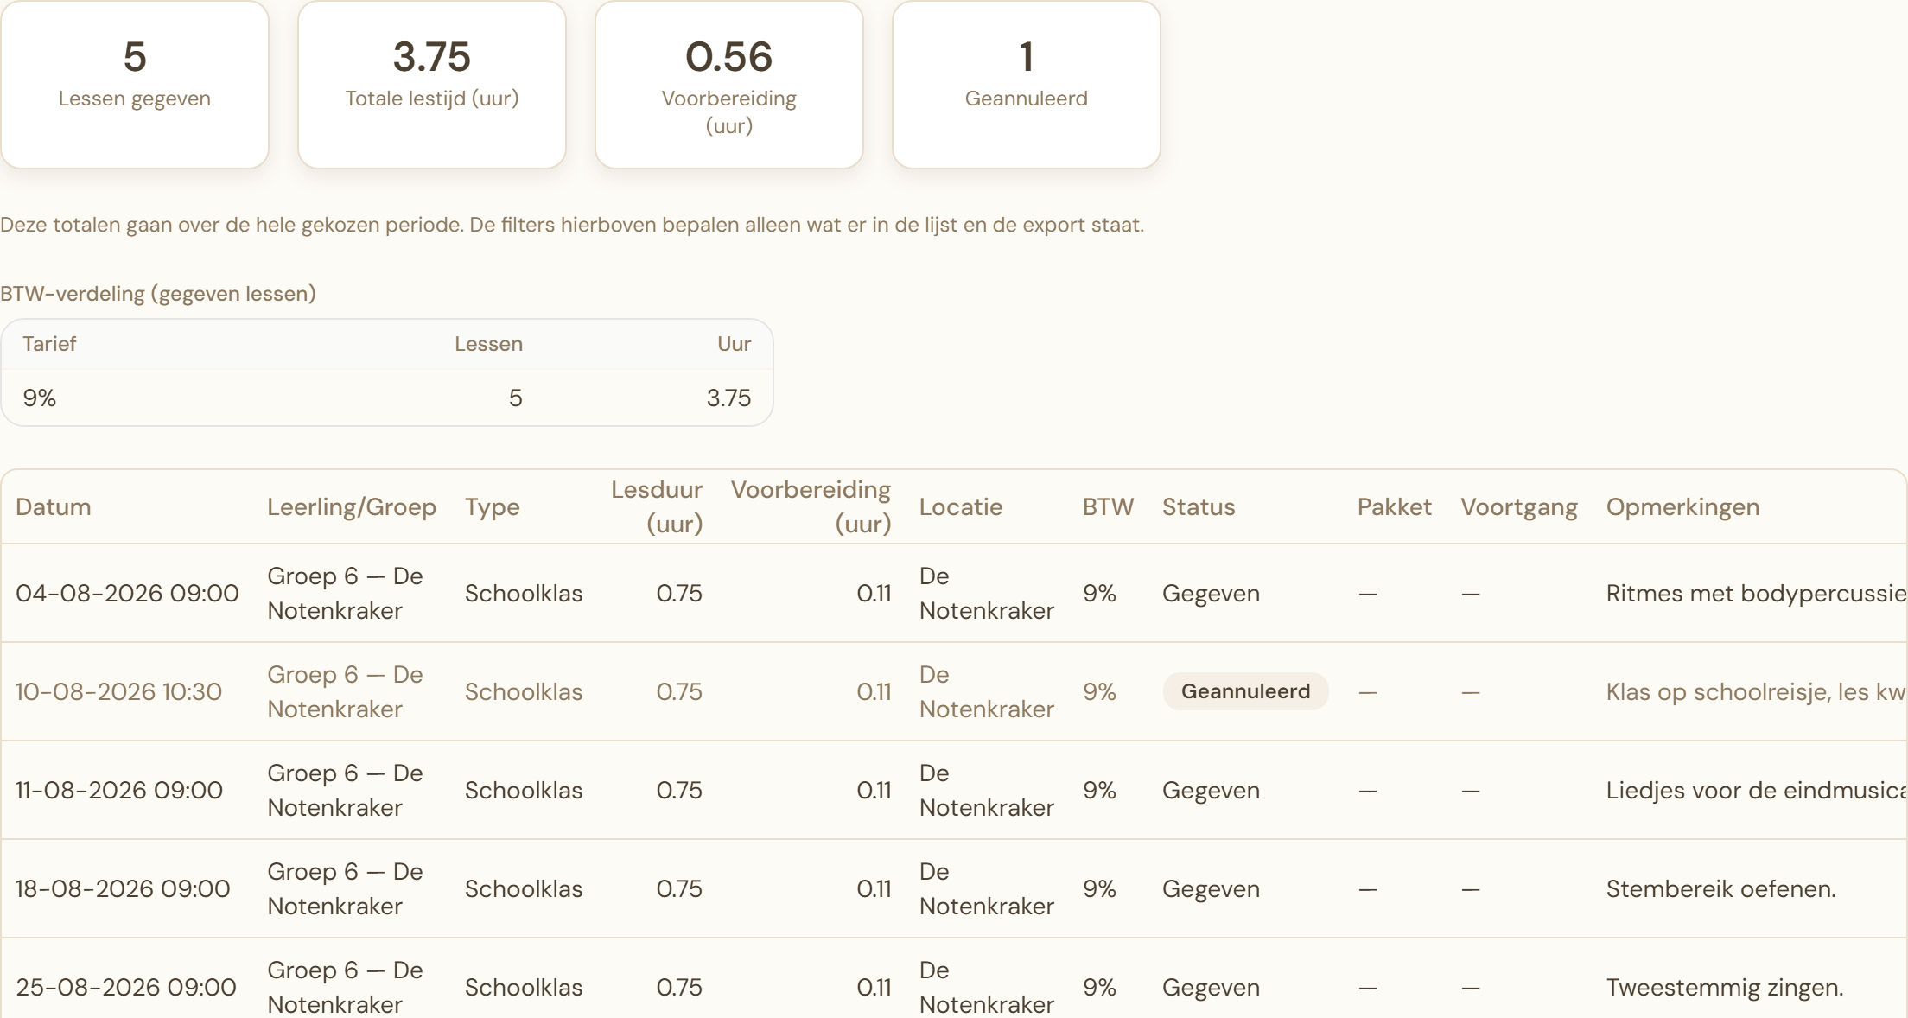The width and height of the screenshot is (1908, 1018).
Task: Click the Type column header
Action: coord(493,507)
